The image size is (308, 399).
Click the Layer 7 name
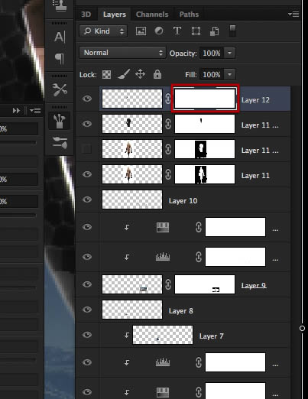pos(212,336)
